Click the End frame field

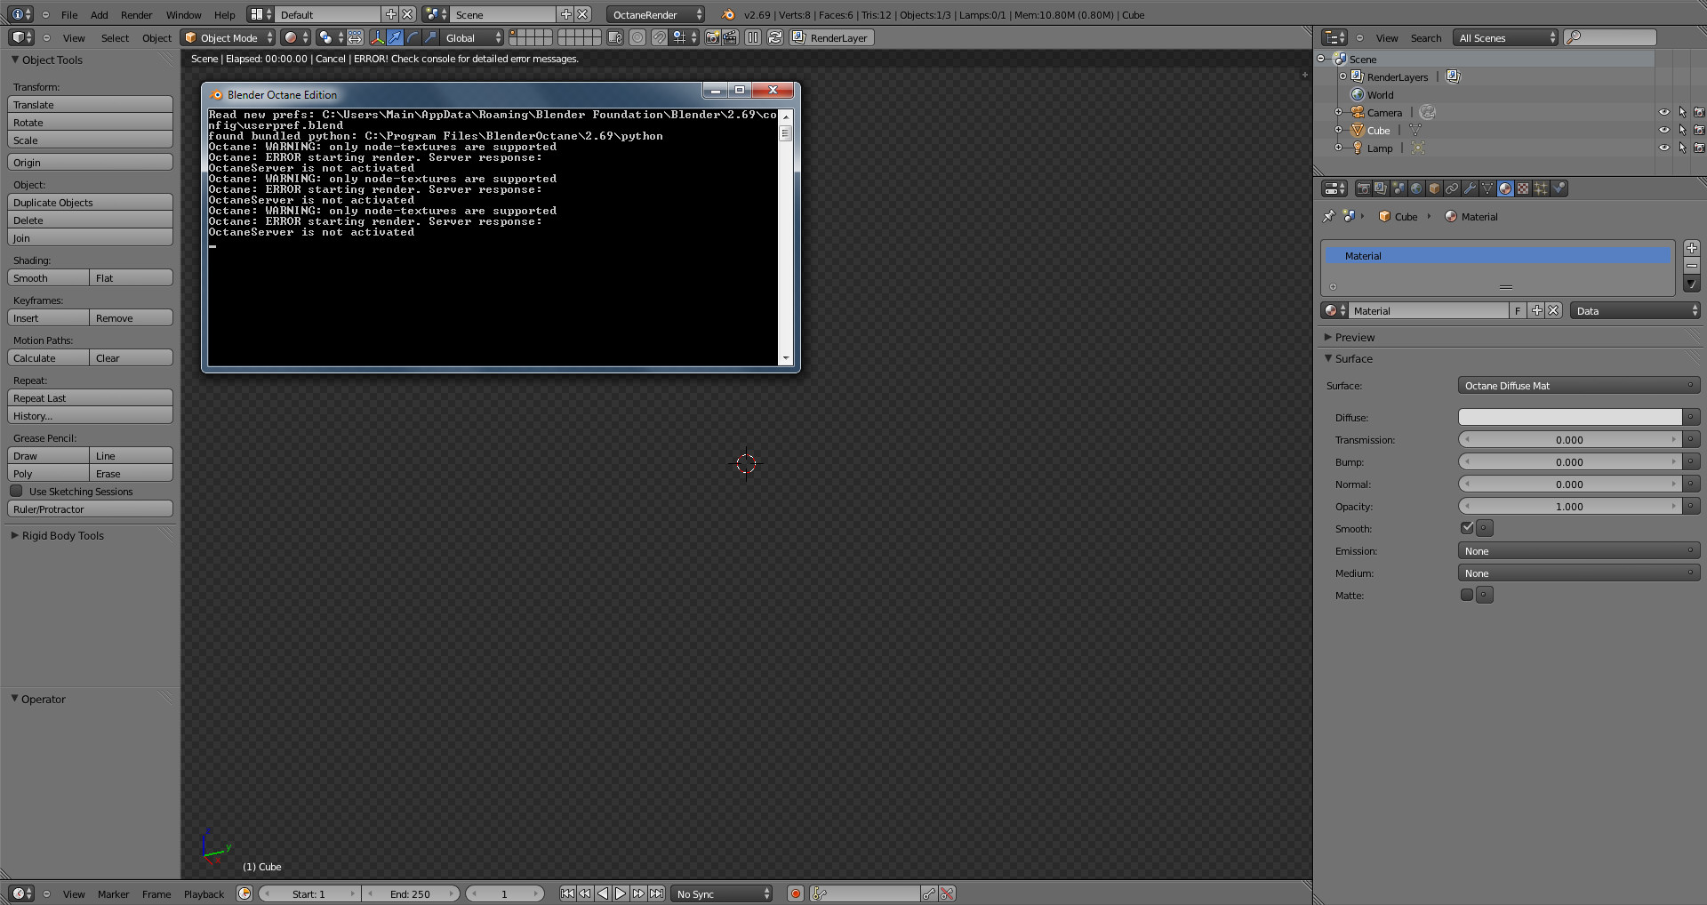[411, 893]
